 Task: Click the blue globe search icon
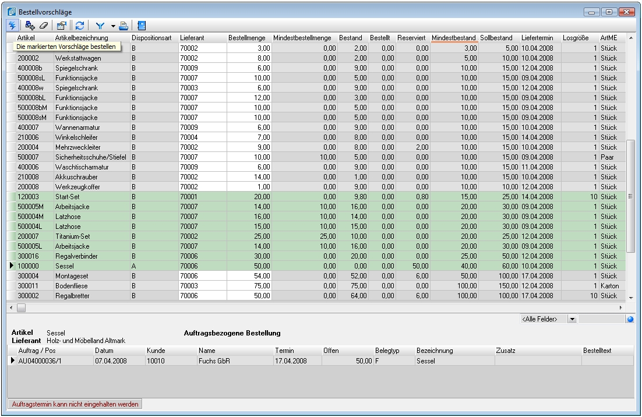630,319
